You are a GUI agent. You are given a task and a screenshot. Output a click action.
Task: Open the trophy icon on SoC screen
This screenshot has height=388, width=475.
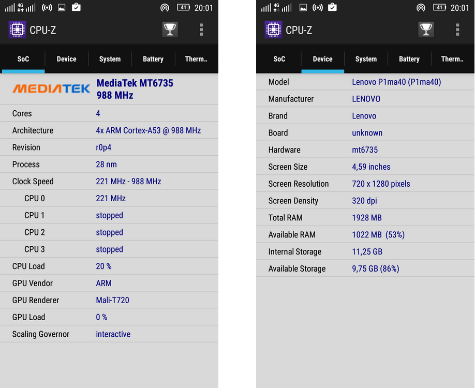coord(170,29)
